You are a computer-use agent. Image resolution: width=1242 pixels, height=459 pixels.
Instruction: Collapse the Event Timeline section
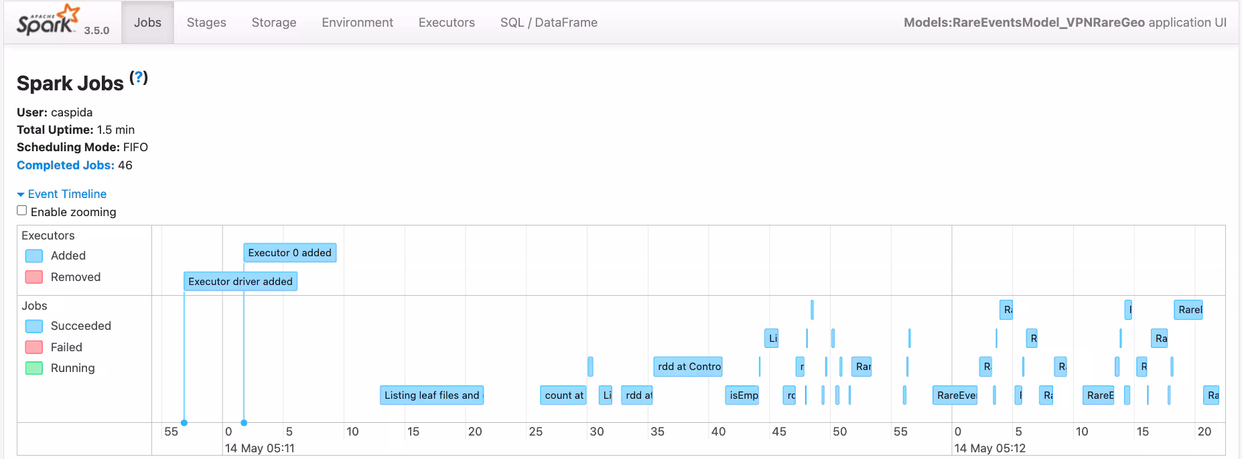(62, 194)
